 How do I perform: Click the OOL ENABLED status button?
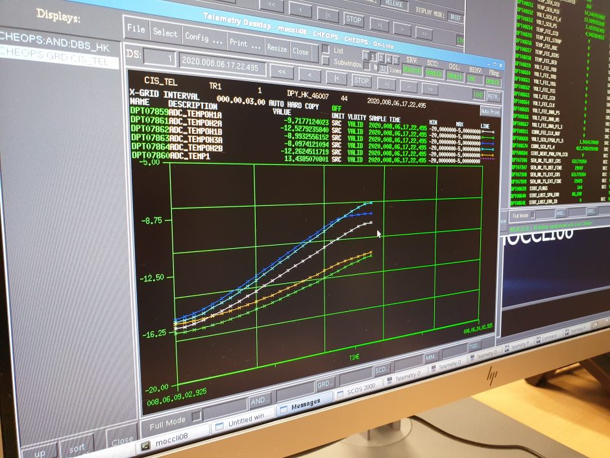click(x=454, y=76)
